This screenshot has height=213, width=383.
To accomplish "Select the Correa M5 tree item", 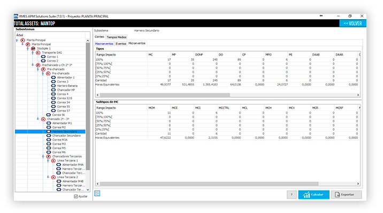I will 59,148.
